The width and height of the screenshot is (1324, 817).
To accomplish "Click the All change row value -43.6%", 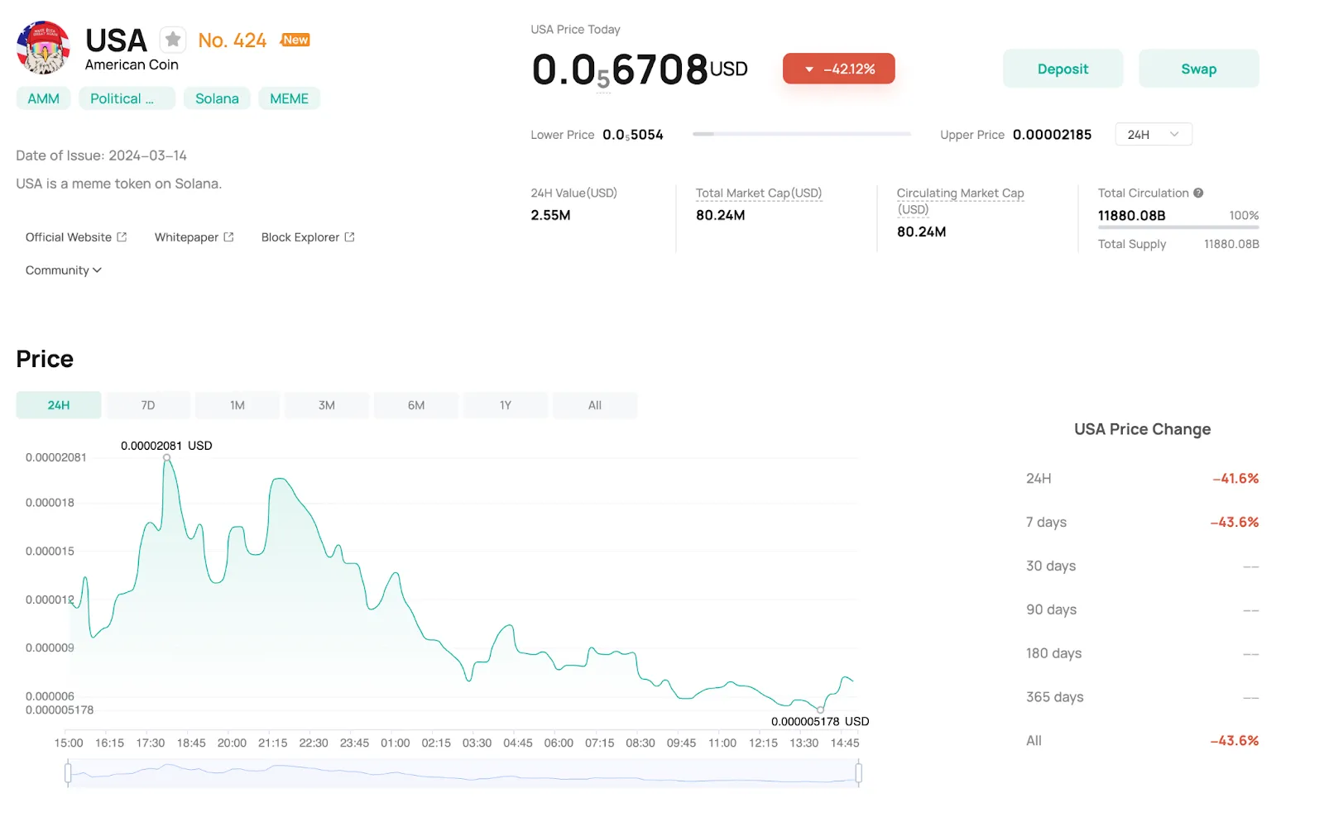I will coord(1234,741).
